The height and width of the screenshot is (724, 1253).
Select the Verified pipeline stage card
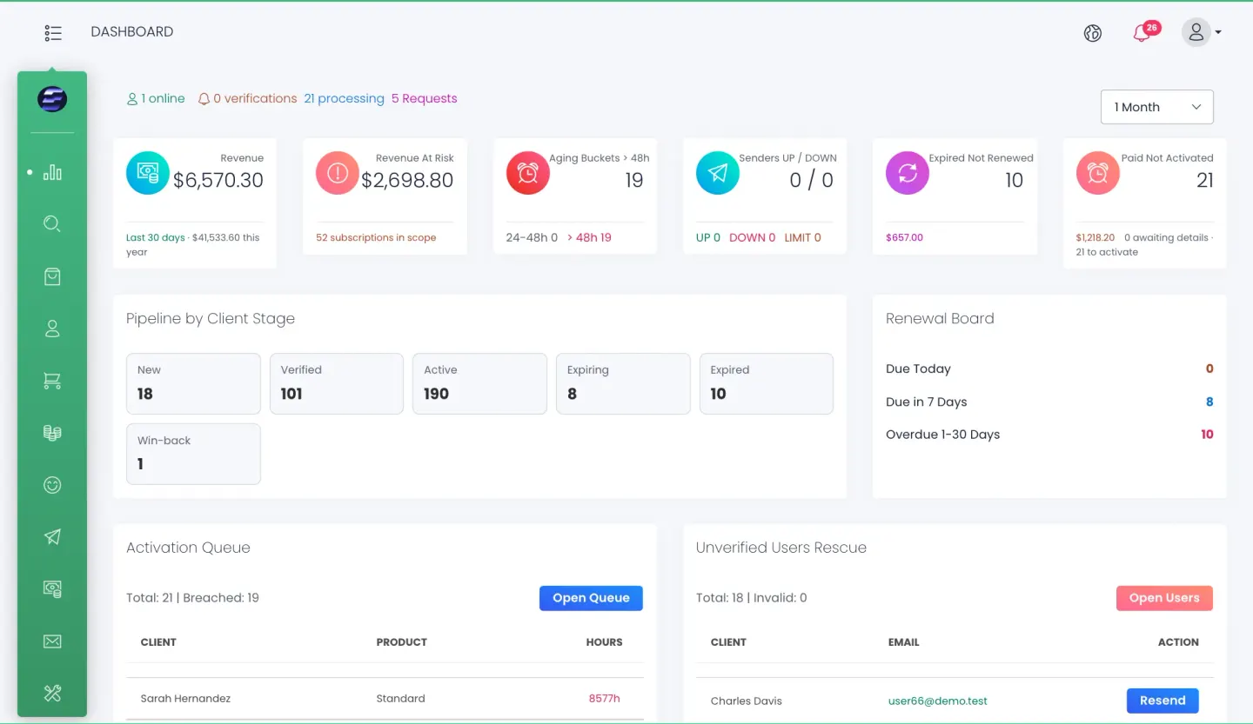(x=337, y=383)
